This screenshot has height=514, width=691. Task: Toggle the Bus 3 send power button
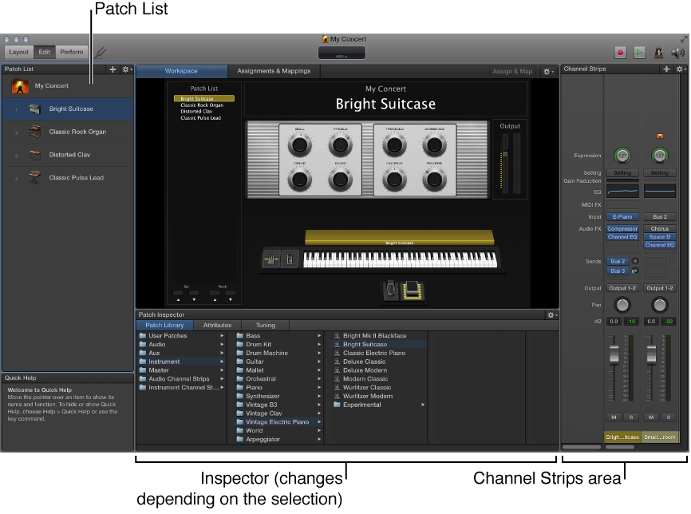(636, 270)
